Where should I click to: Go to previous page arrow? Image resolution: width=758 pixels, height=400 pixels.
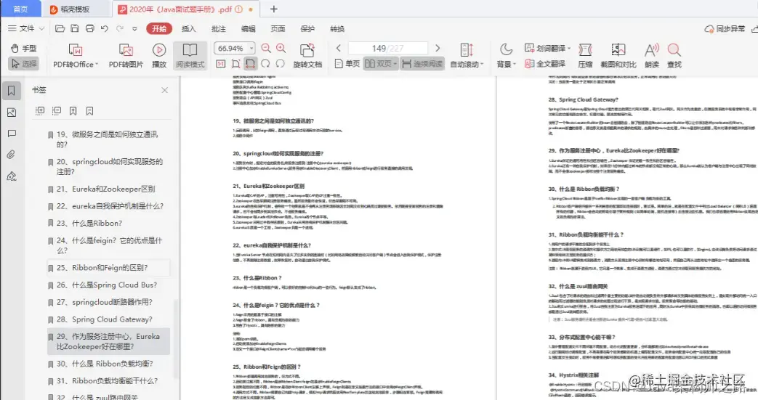339,49
